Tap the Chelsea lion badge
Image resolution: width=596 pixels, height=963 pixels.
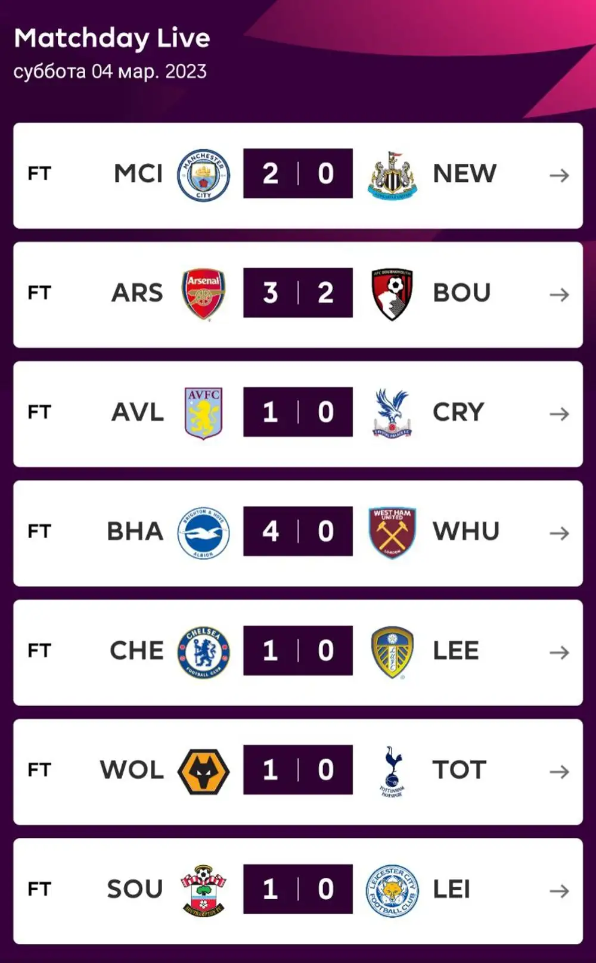point(203,652)
